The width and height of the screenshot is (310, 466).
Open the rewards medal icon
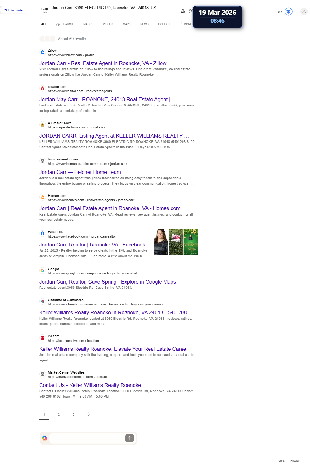pos(288,12)
